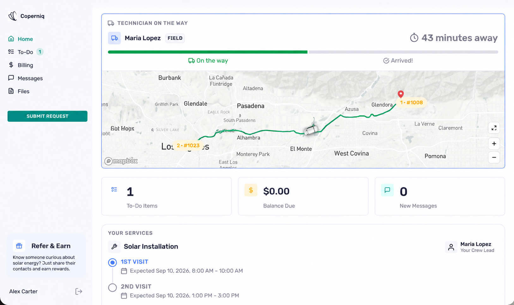Click the calendar icon for 1:00 PM visit
The width and height of the screenshot is (514, 305).
(x=124, y=296)
